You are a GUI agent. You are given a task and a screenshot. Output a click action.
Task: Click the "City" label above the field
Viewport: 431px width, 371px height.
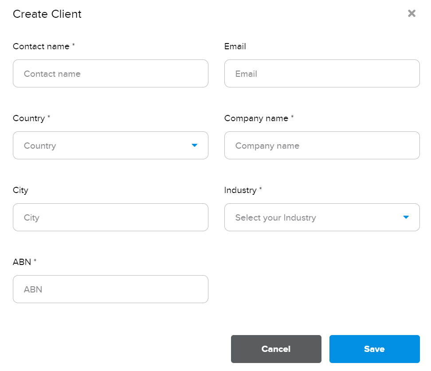coord(20,190)
